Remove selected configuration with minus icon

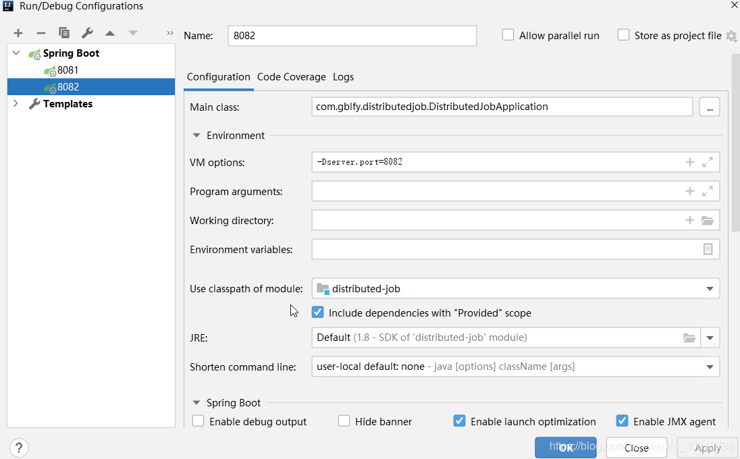(x=41, y=33)
